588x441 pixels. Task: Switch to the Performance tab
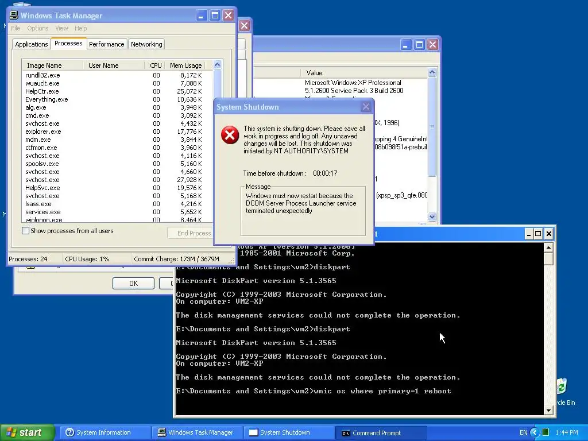pos(106,44)
